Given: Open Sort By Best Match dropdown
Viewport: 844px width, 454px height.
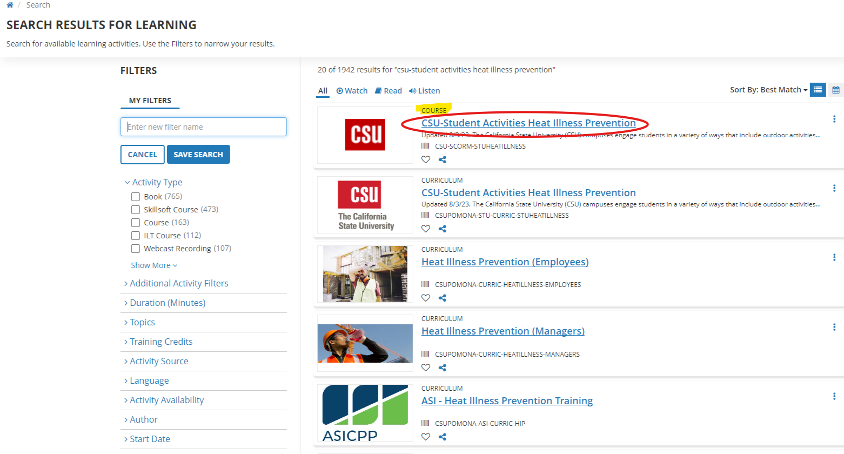Looking at the screenshot, I should pos(768,90).
